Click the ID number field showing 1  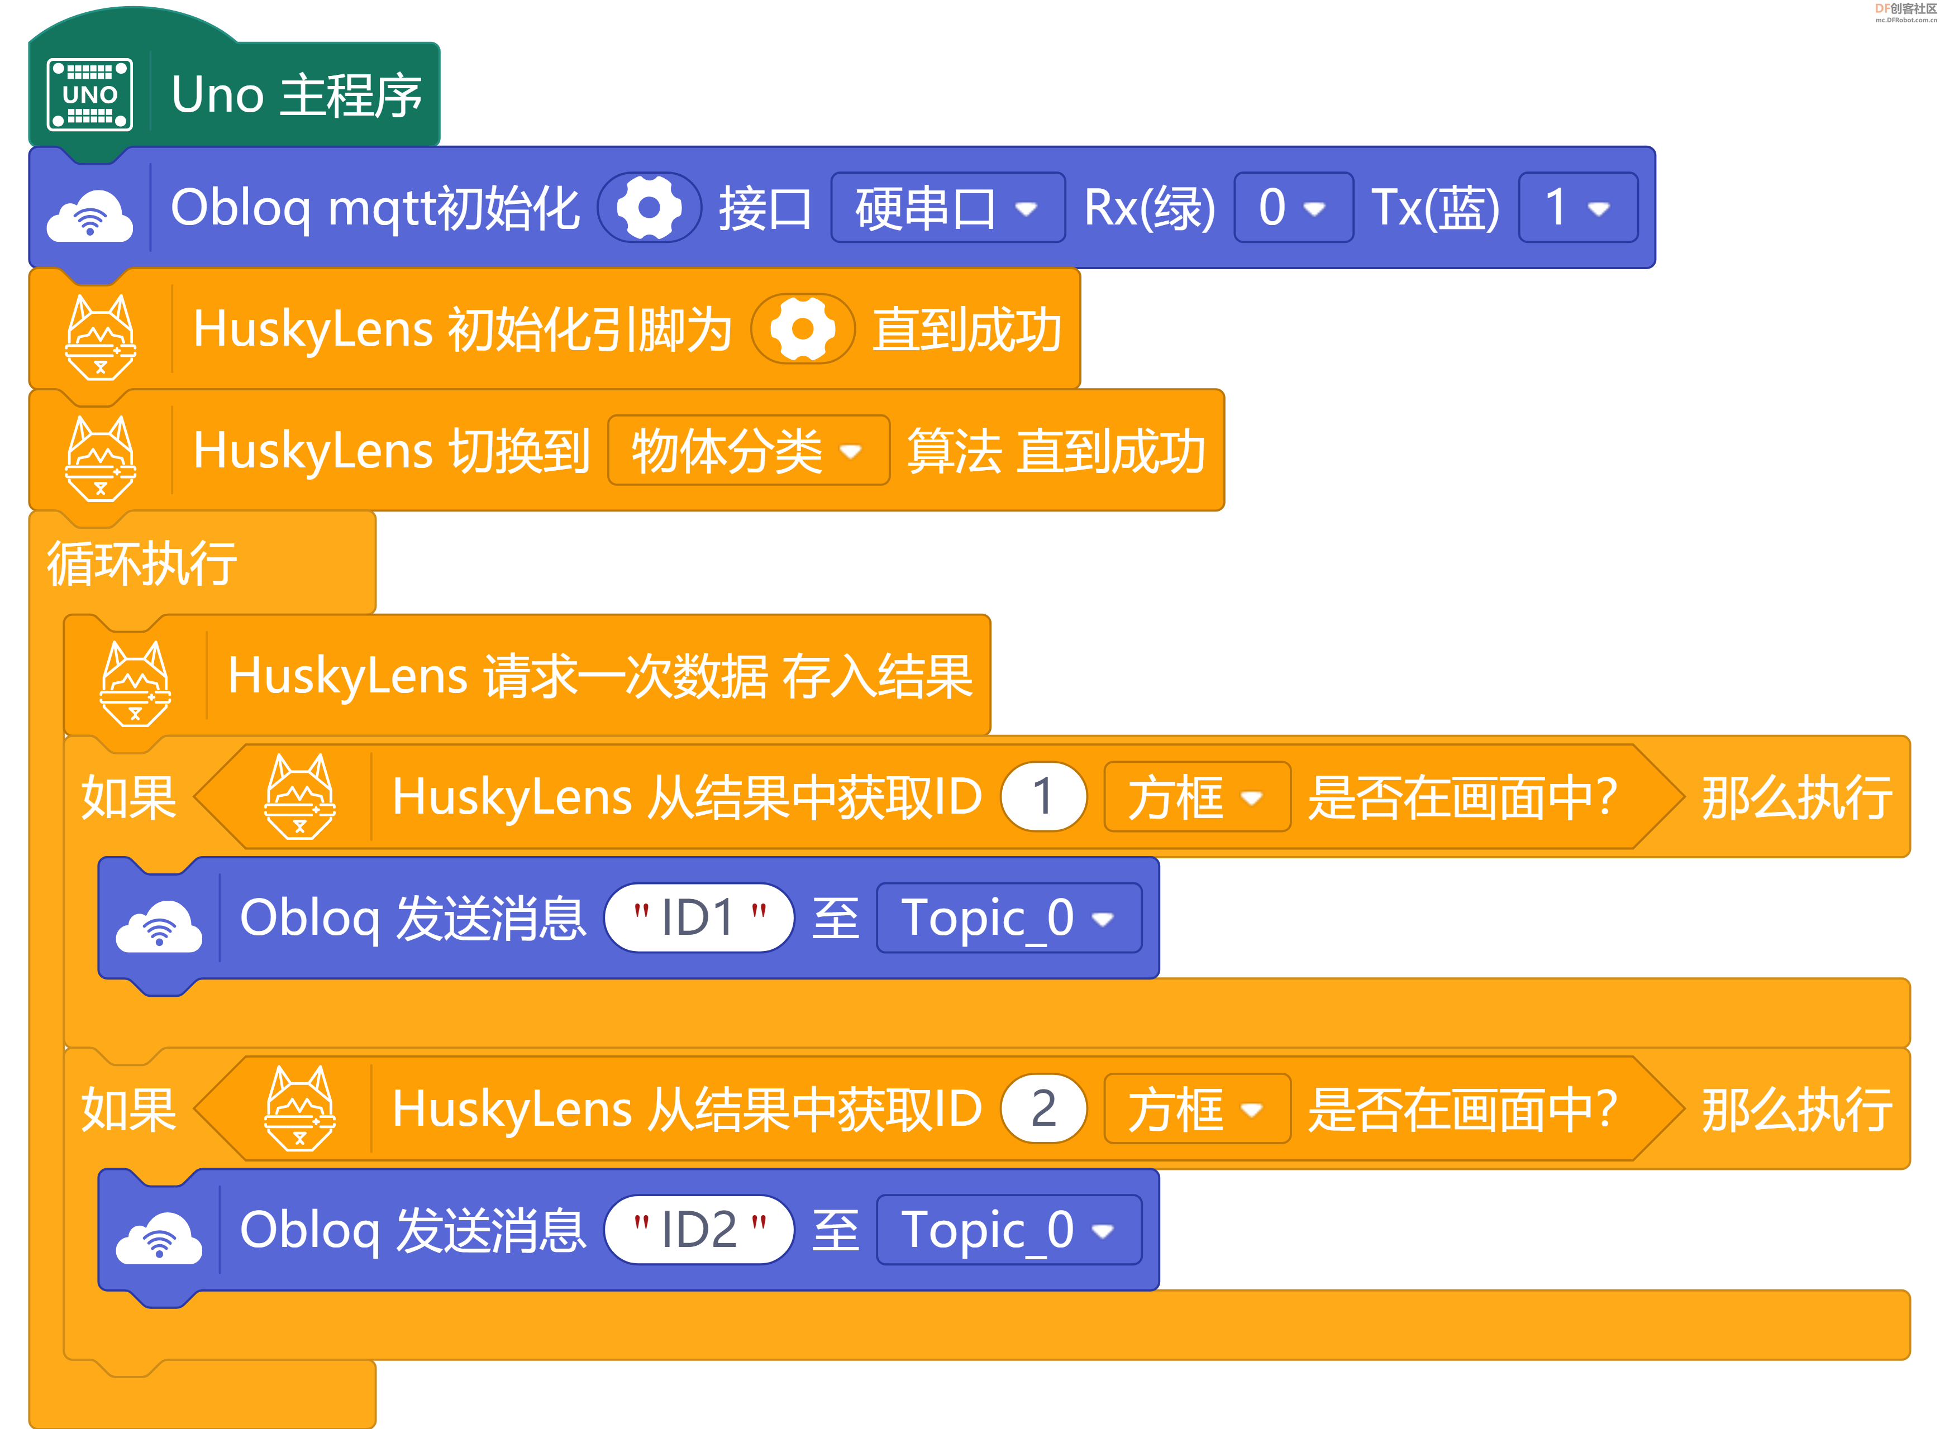tap(1043, 797)
